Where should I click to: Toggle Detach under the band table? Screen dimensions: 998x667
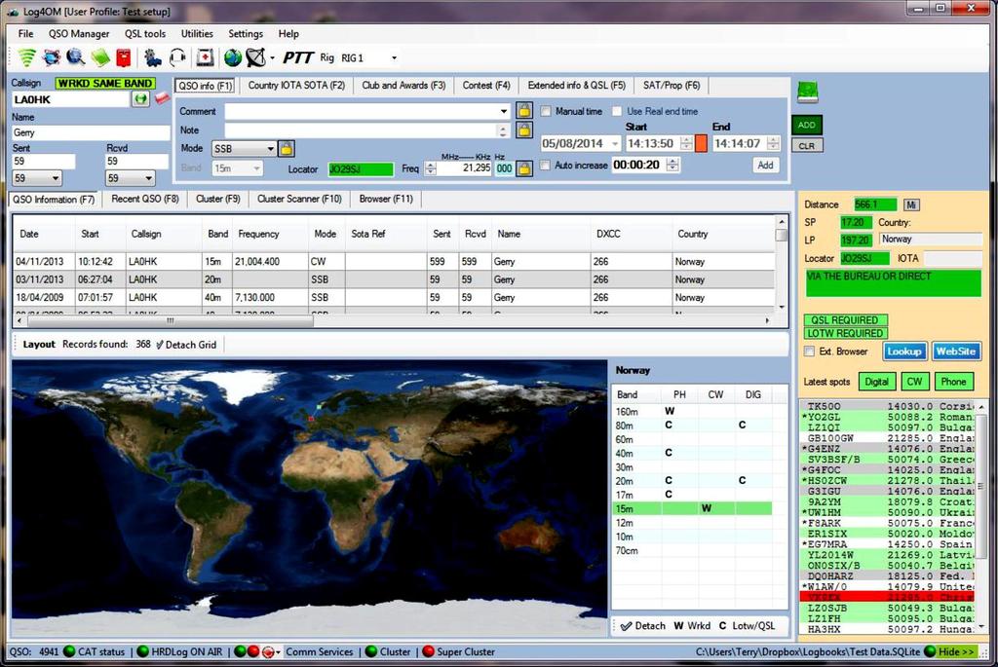643,626
